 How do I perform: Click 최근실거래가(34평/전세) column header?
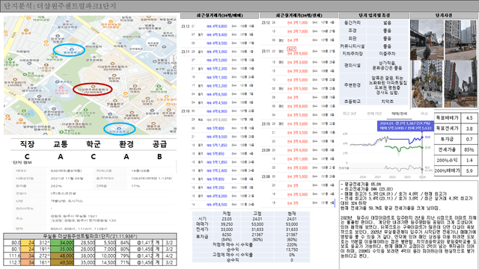coord(299,15)
